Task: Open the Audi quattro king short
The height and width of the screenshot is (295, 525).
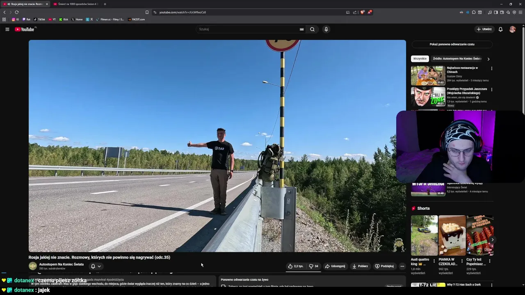Action: point(424,235)
